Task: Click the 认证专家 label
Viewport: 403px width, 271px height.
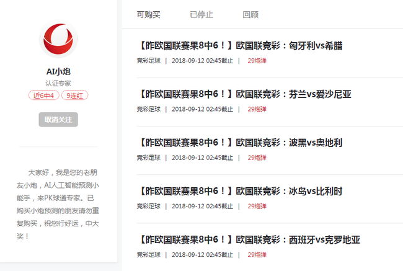Action: 58,83
